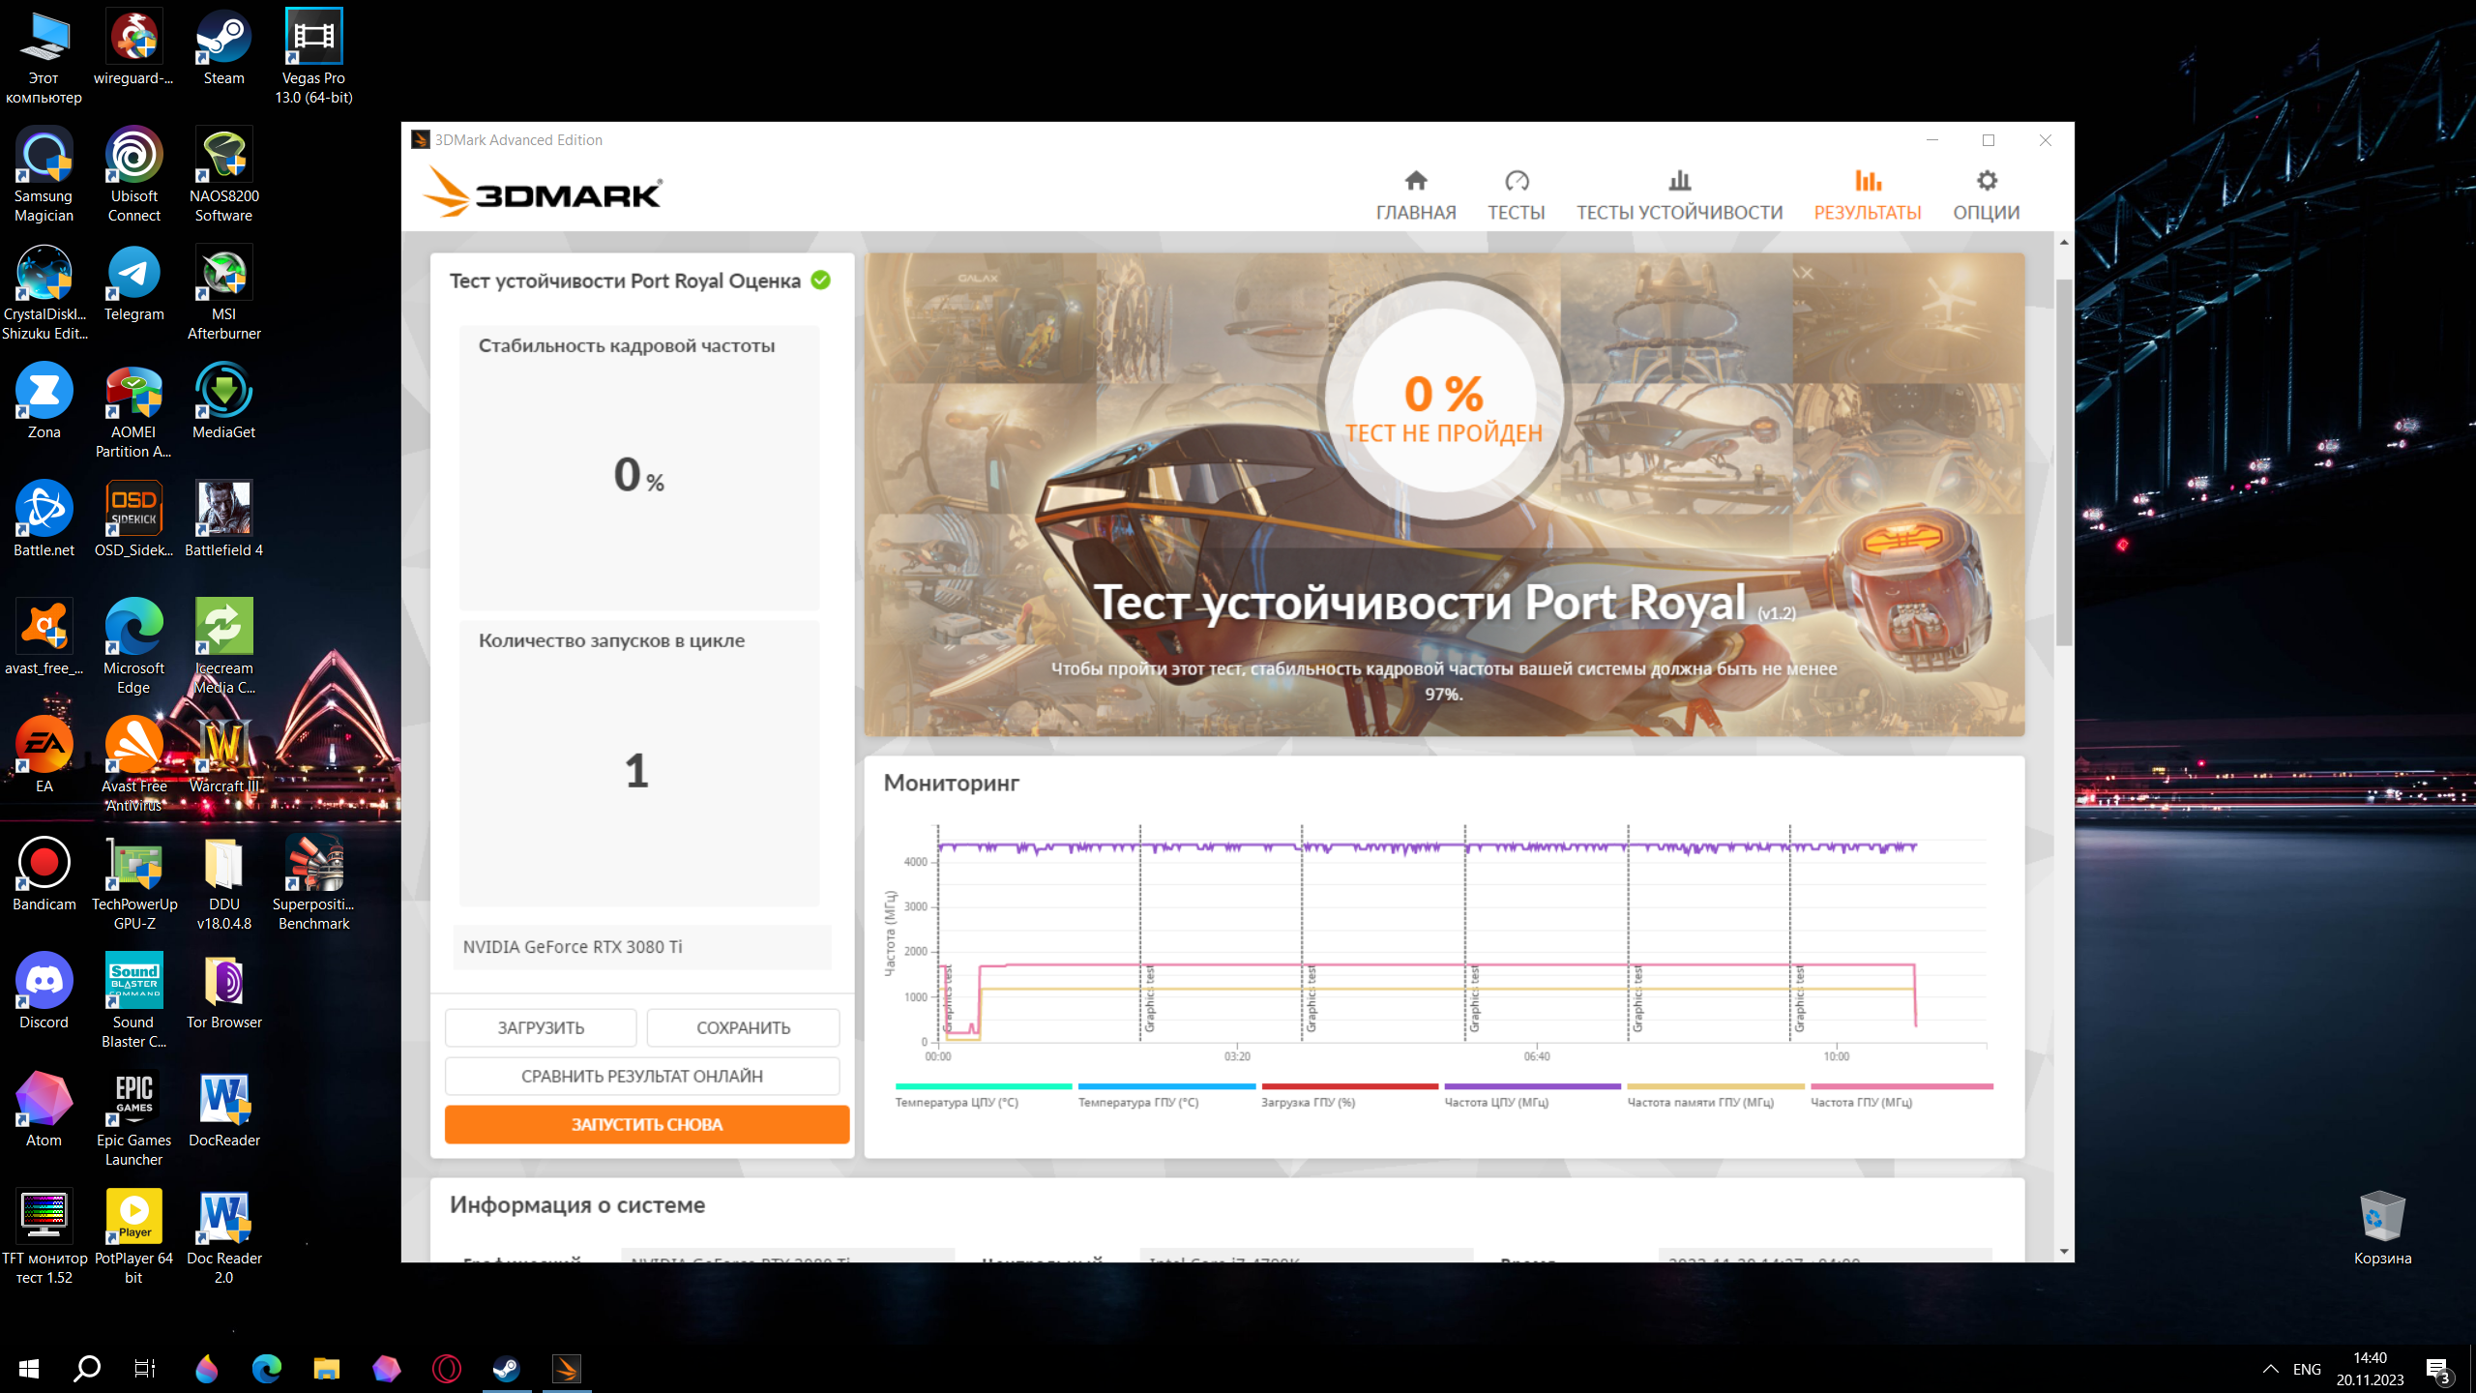Switch to the ТЕСТЫ tab
The image size is (2476, 1393).
tap(1516, 194)
